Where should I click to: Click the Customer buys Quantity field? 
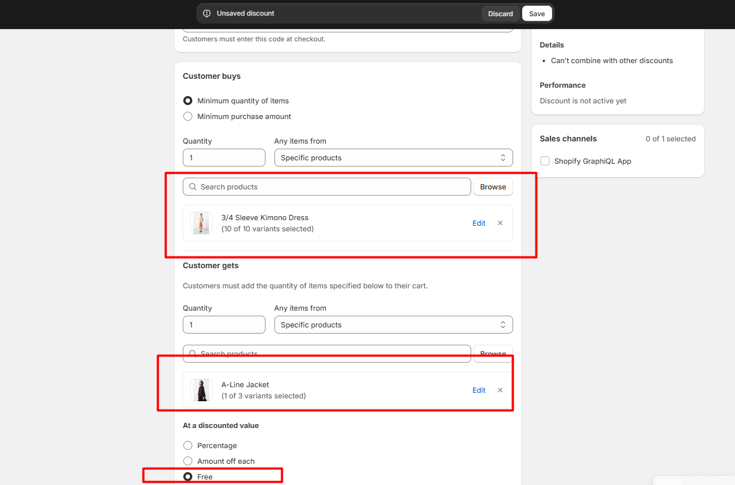click(224, 158)
